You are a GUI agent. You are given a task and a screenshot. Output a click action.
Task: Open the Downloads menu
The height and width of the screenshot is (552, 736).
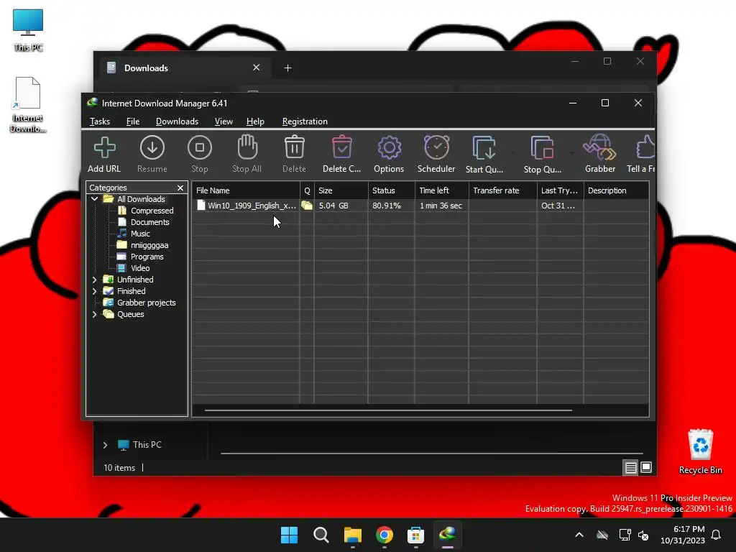pyautogui.click(x=177, y=121)
